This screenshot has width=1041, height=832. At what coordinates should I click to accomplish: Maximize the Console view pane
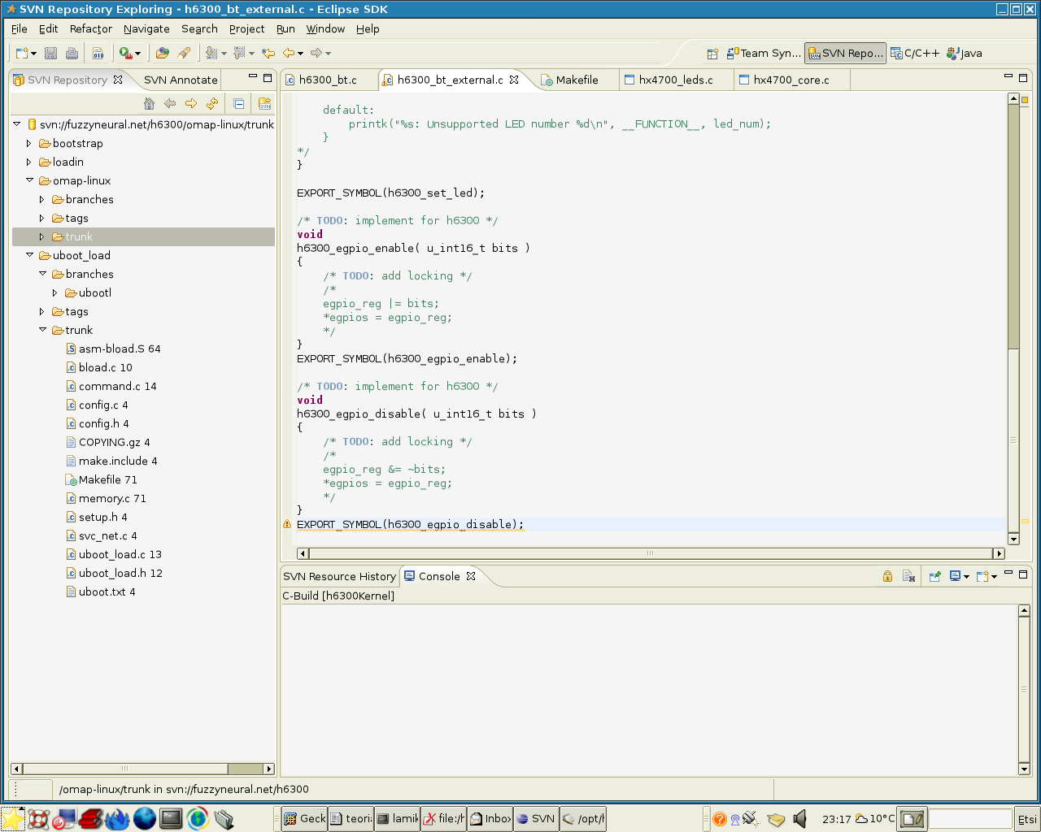pos(1022,574)
